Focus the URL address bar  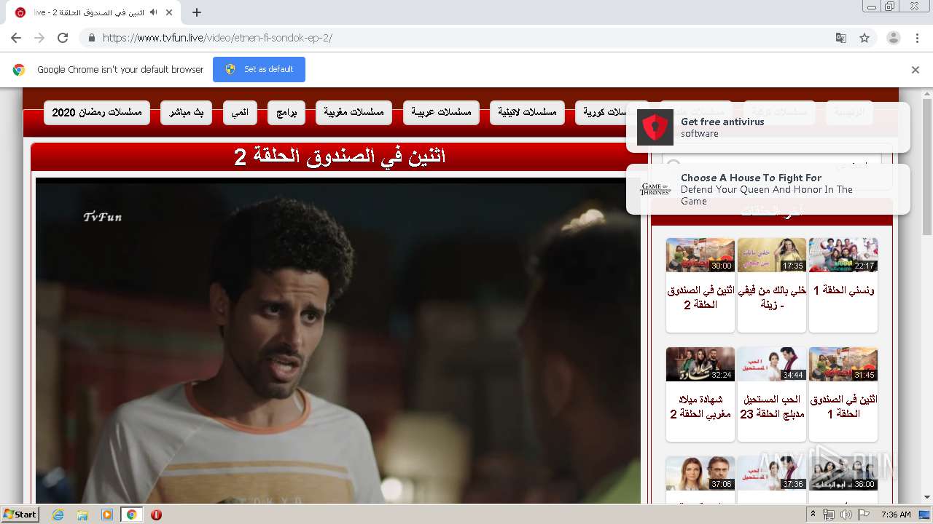(466, 38)
